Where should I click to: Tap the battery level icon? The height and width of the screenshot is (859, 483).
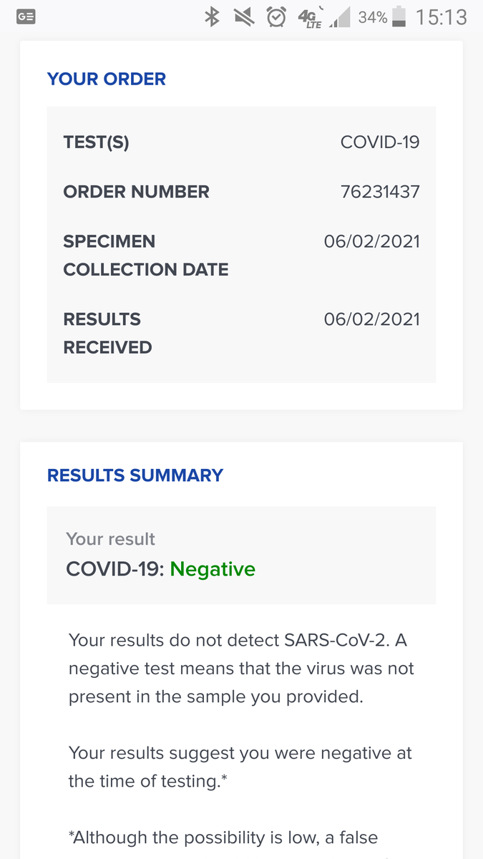399,16
